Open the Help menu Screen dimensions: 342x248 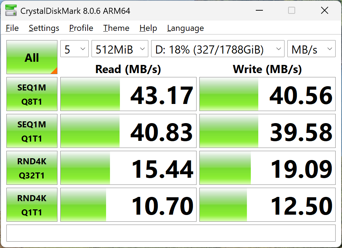pos(148,28)
